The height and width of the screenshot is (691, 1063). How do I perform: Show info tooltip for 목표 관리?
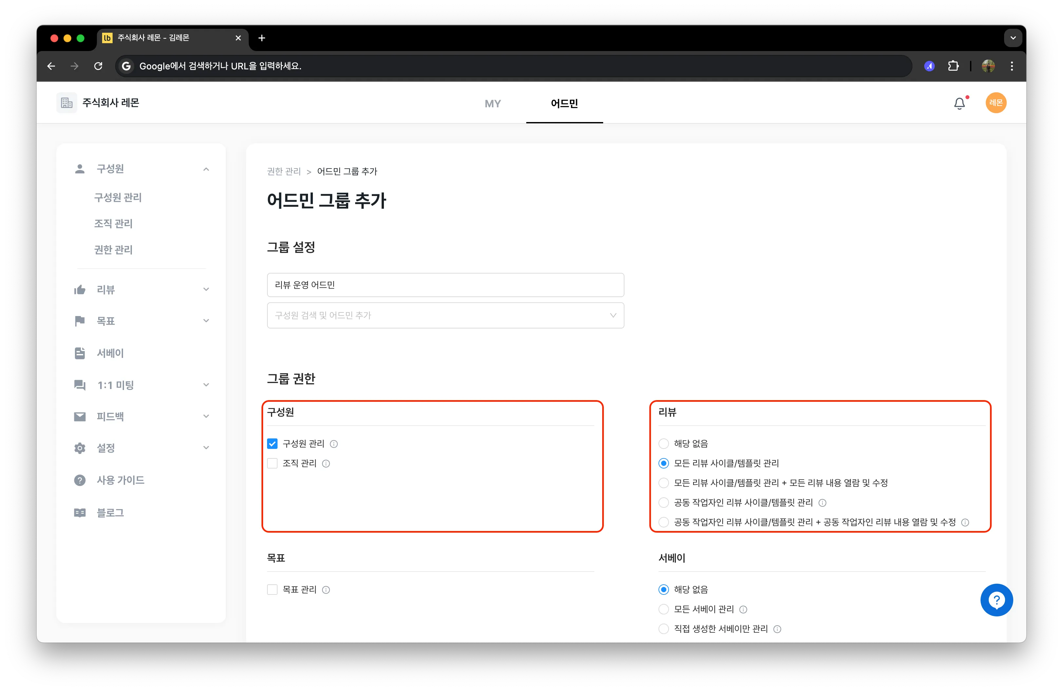pyautogui.click(x=326, y=590)
